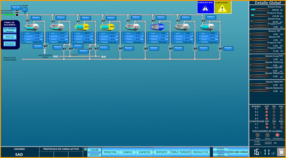Screen dimensions: 286x158
Task: Open the low level alarm warning icon
Action: coord(206,7)
